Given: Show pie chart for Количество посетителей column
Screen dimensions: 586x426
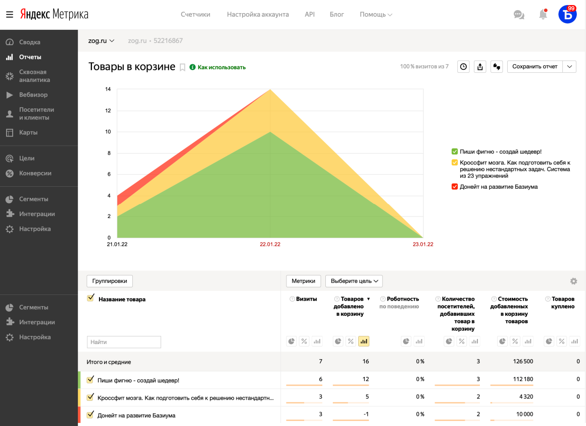Looking at the screenshot, I should 449,342.
